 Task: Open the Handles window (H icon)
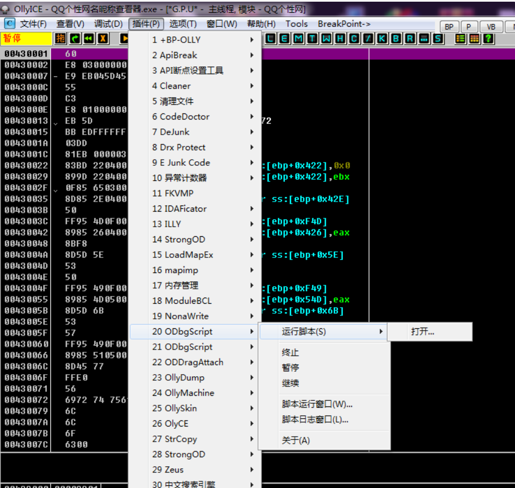click(x=340, y=39)
